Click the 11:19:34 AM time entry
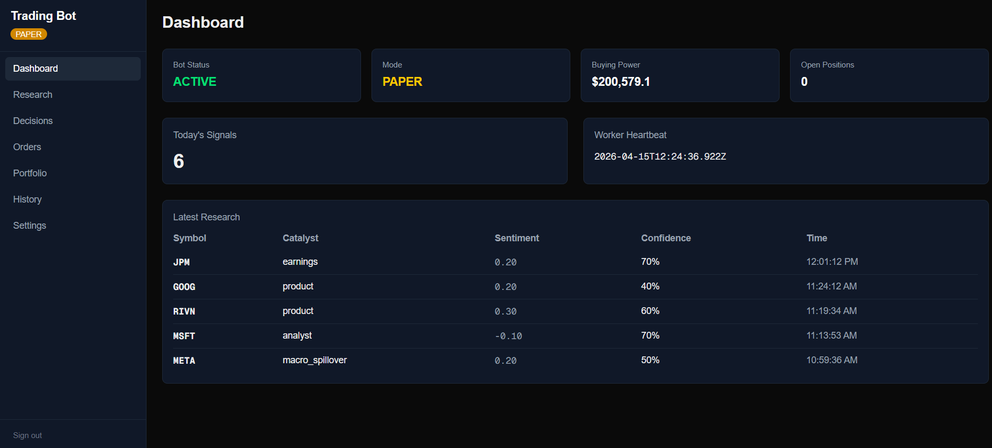 [831, 311]
